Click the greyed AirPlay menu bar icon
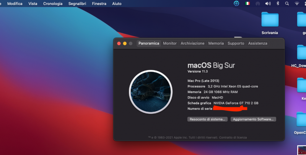Image resolution: width=306 pixels, height=155 pixels. point(257,3)
